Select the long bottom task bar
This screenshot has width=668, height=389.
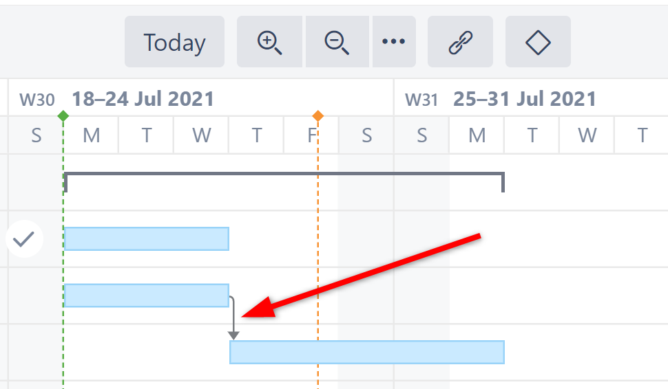(x=366, y=352)
